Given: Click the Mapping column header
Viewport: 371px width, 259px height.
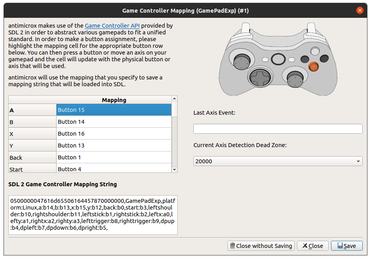Looking at the screenshot, I should click(114, 100).
